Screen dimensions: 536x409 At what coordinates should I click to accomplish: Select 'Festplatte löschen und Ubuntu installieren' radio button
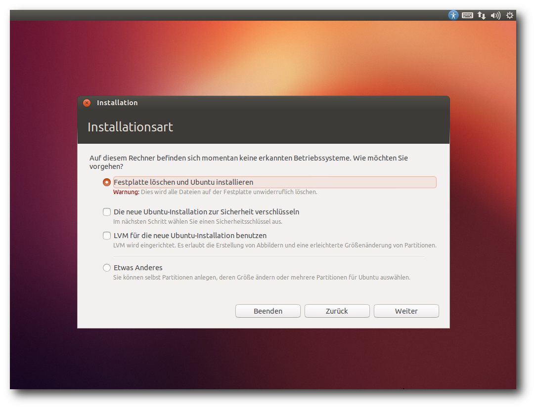click(x=107, y=182)
